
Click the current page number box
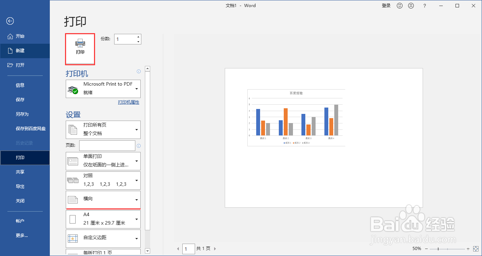(189, 249)
